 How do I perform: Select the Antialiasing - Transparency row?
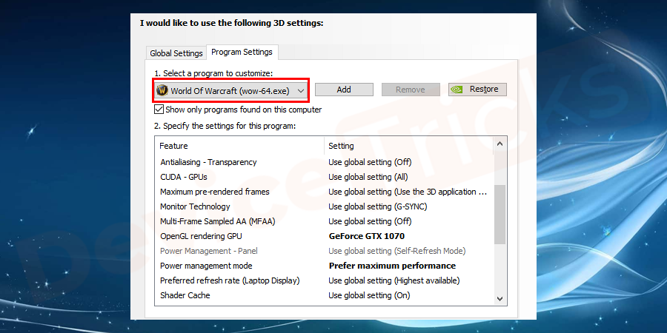[208, 162]
